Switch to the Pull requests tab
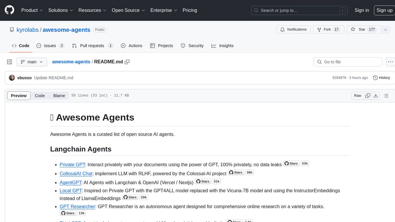The width and height of the screenshot is (395, 222). (x=93, y=46)
